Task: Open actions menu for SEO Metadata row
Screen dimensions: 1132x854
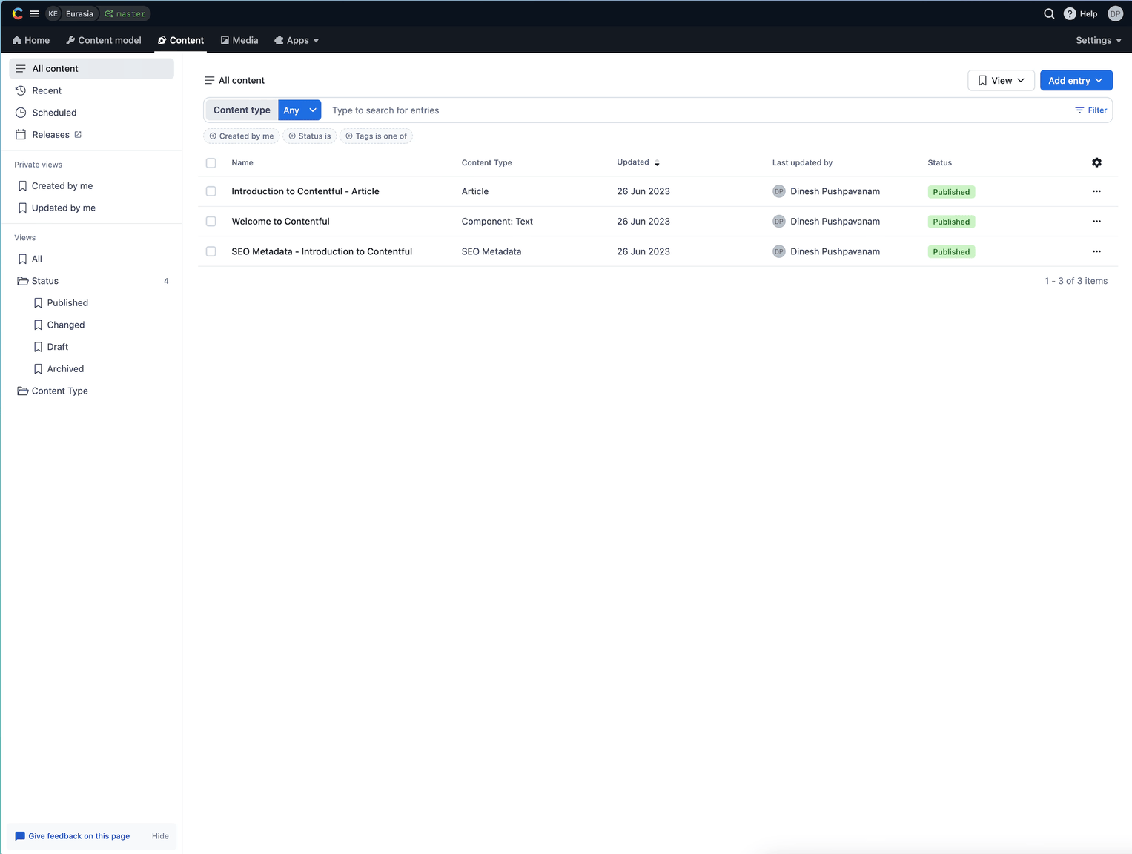Action: click(1096, 251)
